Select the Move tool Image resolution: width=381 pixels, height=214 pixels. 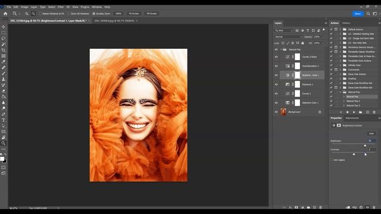coord(4,27)
